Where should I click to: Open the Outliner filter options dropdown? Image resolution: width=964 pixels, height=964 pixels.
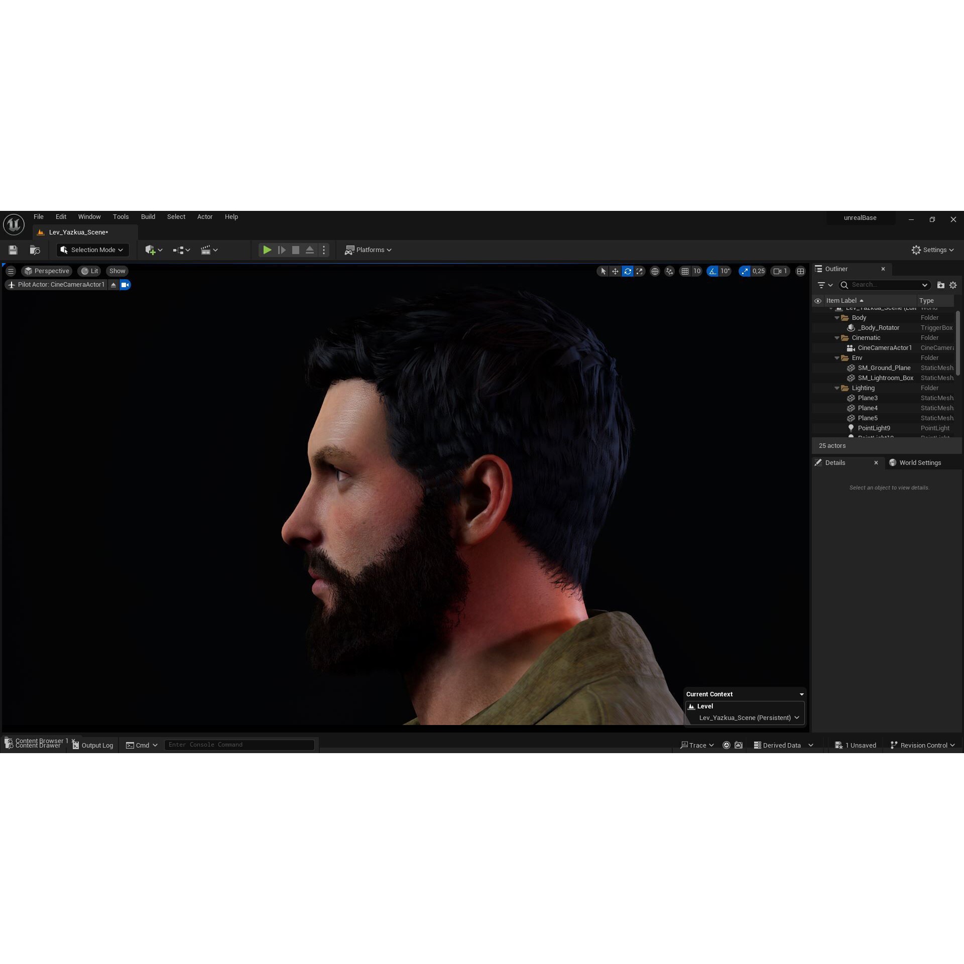click(x=825, y=285)
